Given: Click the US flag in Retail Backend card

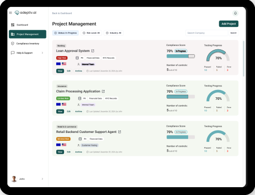Looking at the screenshot, I should click(64, 145).
